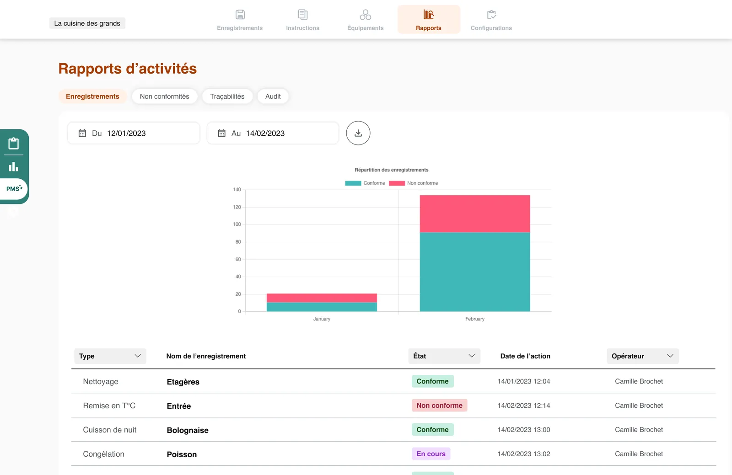732x475 pixels.
Task: Click the Cuisson de nuit type cell
Action: 110,430
